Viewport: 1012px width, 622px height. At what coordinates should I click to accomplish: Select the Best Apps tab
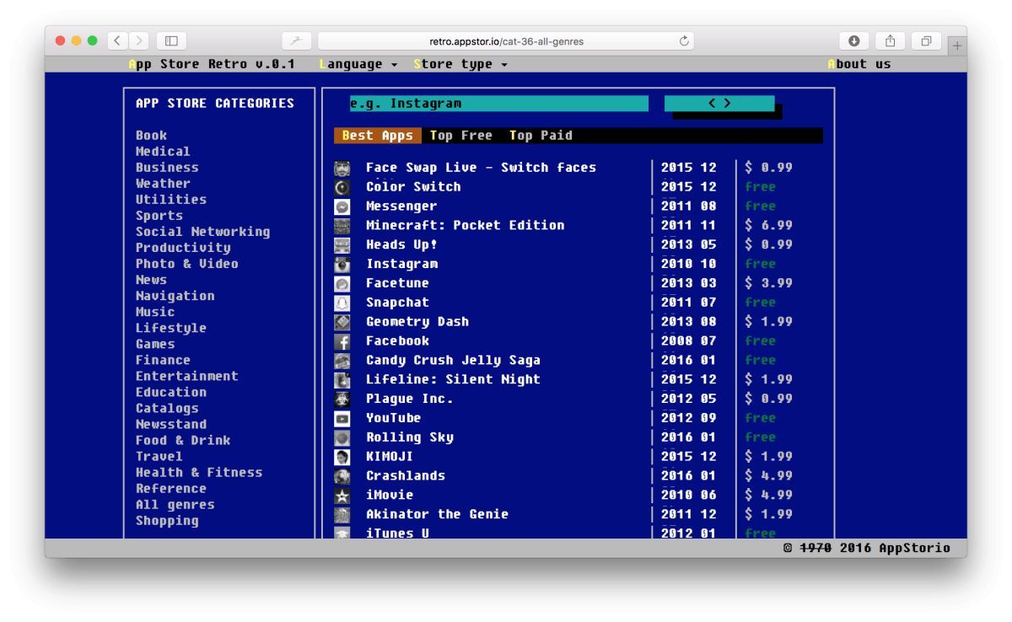(378, 136)
